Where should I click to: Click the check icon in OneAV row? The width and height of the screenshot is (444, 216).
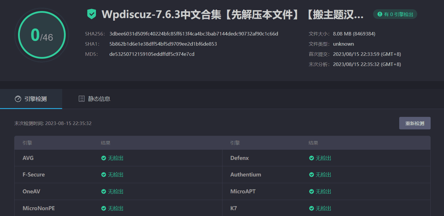pos(104,192)
